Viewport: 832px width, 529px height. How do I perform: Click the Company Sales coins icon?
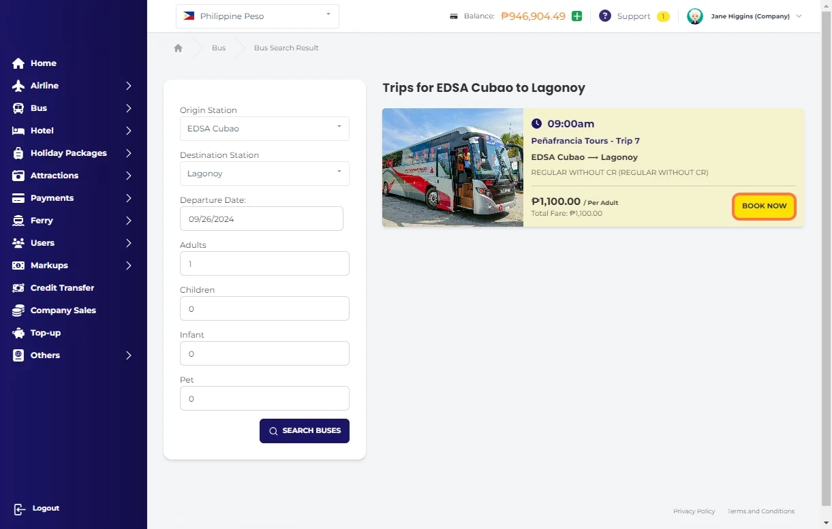(x=18, y=310)
